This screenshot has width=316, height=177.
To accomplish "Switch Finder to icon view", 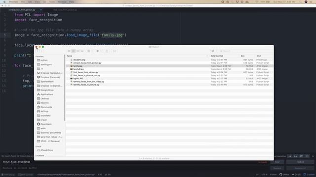I will pyautogui.click(x=69, y=51).
